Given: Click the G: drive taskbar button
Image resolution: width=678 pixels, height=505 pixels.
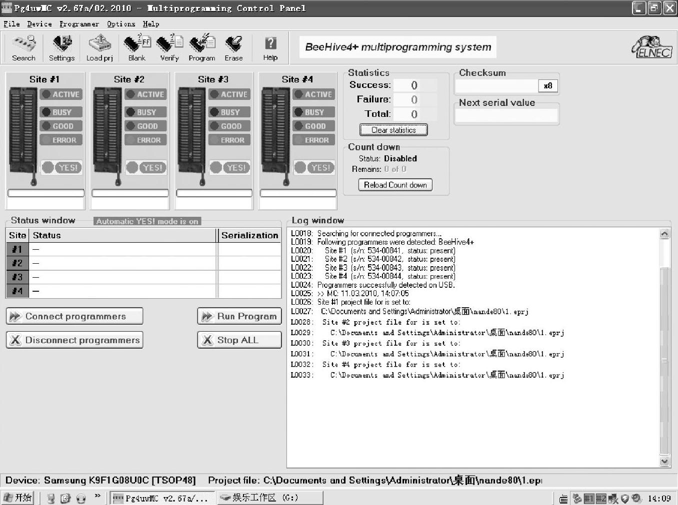Looking at the screenshot, I should pyautogui.click(x=269, y=498).
